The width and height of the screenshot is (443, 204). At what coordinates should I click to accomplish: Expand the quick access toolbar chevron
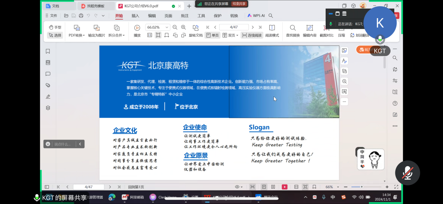click(103, 16)
